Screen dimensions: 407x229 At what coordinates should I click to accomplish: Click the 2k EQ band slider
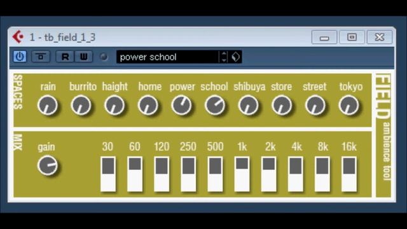pyautogui.click(x=268, y=174)
